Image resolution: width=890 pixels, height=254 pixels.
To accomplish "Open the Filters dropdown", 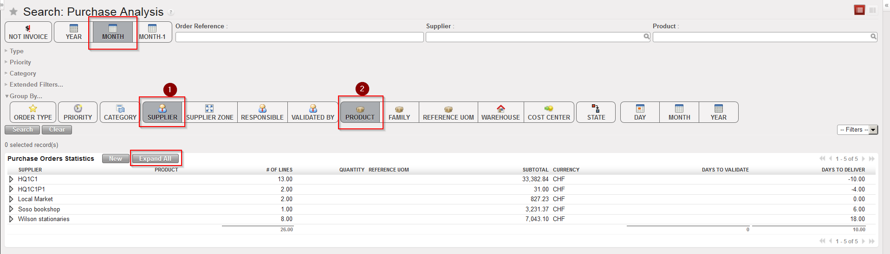I will tap(858, 130).
